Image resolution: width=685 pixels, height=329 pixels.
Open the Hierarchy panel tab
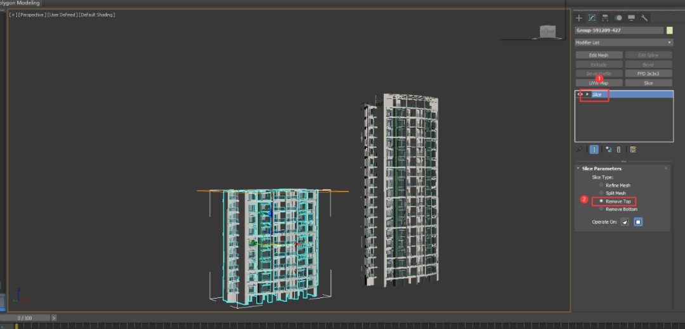[x=605, y=18]
